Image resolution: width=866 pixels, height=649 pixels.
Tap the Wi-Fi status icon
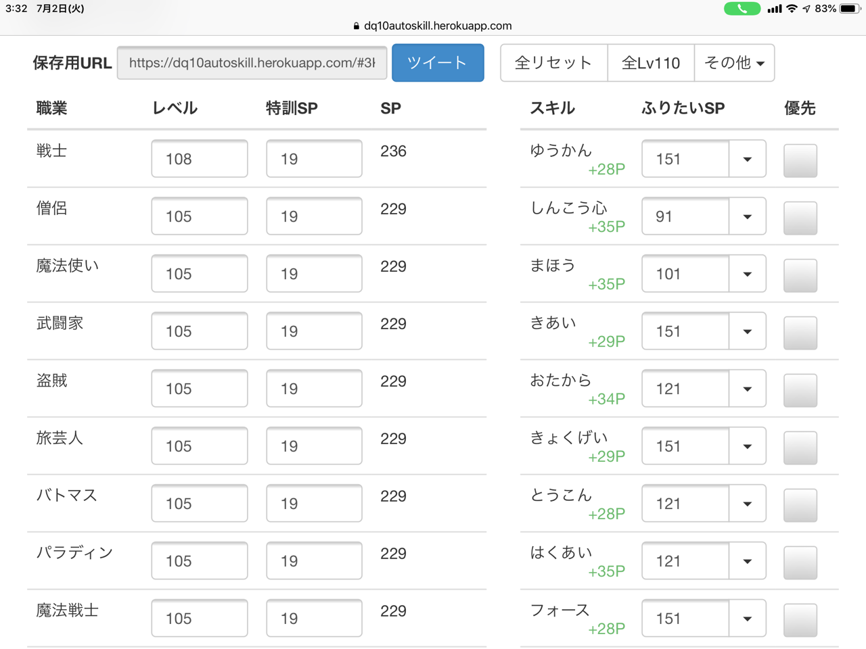point(792,9)
